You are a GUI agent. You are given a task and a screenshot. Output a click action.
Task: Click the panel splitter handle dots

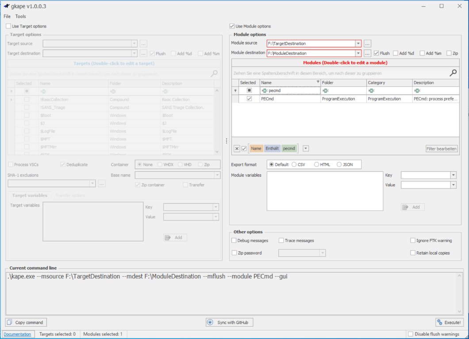[x=227, y=141]
